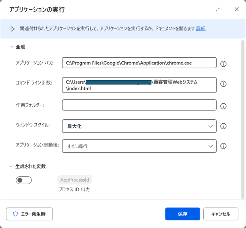Open the ウィンドウ スタイル dropdown

(x=139, y=126)
